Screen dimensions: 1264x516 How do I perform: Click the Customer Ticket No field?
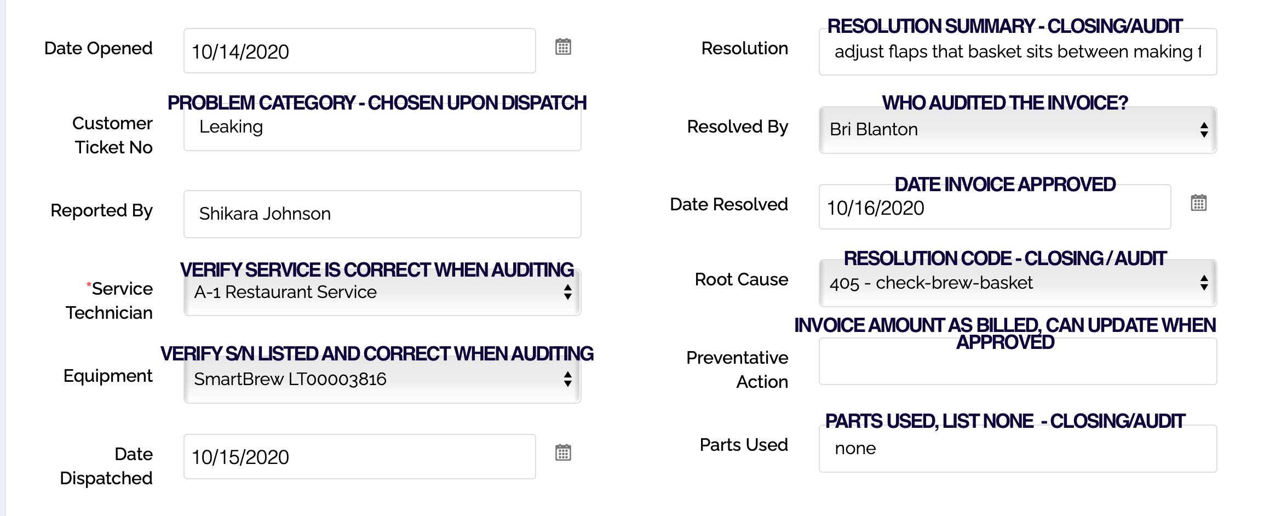click(382, 128)
